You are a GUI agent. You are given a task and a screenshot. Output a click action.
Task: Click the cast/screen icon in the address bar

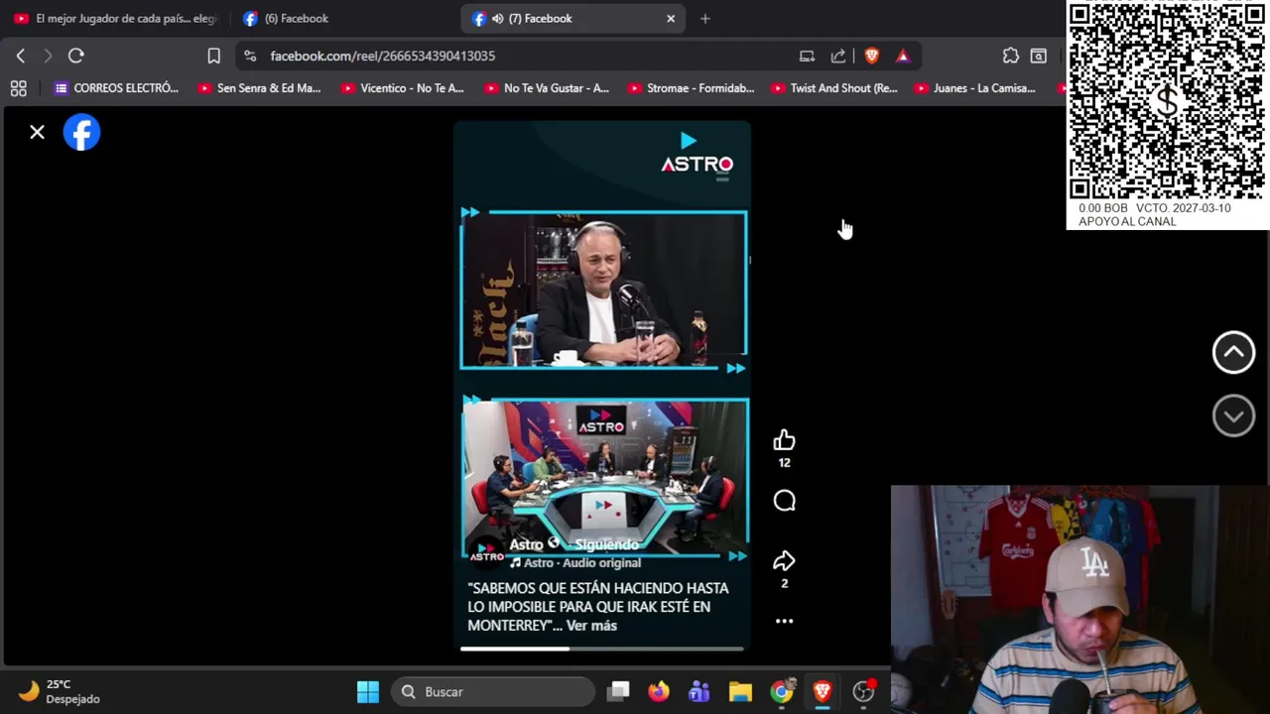807,56
